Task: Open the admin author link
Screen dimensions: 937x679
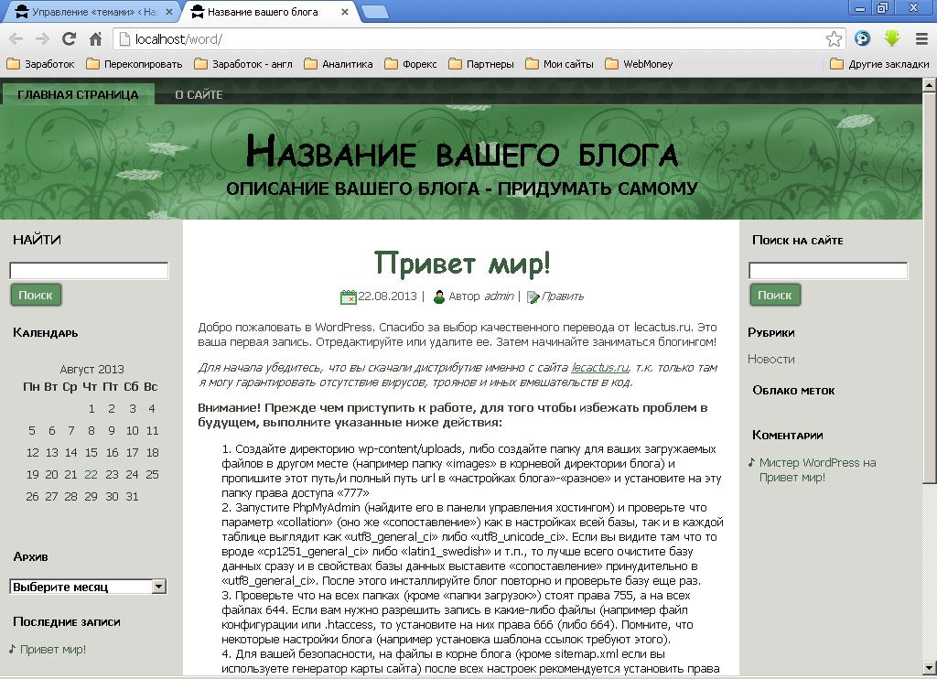Action: [500, 296]
